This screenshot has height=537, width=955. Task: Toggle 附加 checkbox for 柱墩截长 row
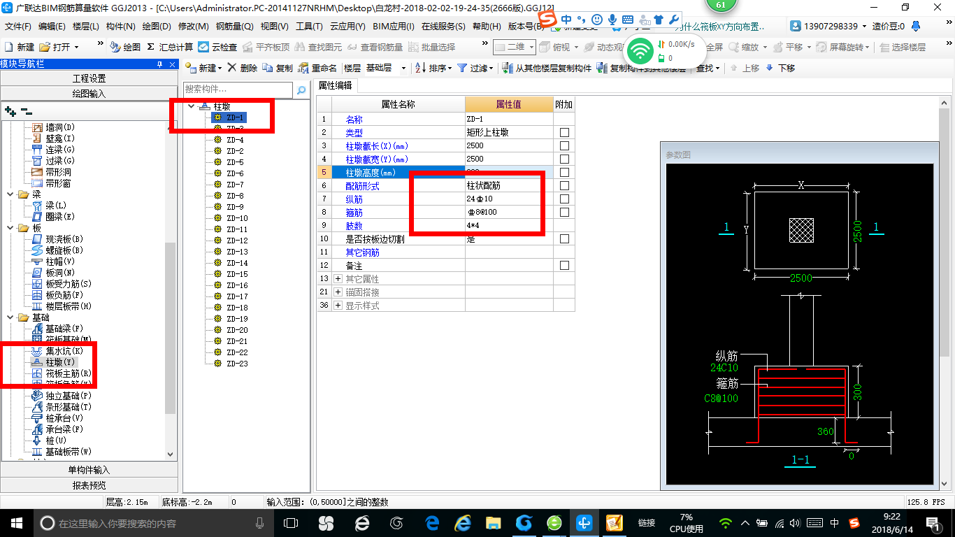[x=564, y=146]
